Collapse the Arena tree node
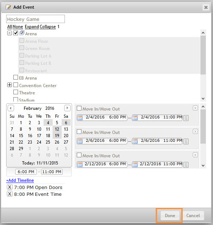 [x=9, y=33]
